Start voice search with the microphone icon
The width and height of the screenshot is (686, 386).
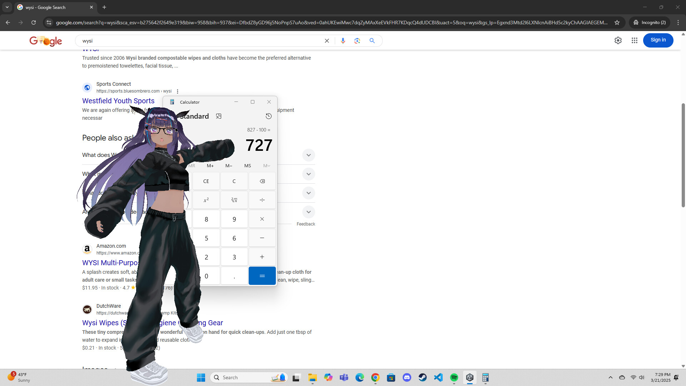tap(343, 40)
